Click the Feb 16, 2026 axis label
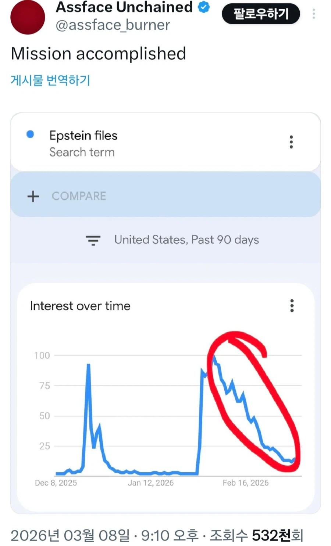Screen dimensions: 331x546 [245, 483]
